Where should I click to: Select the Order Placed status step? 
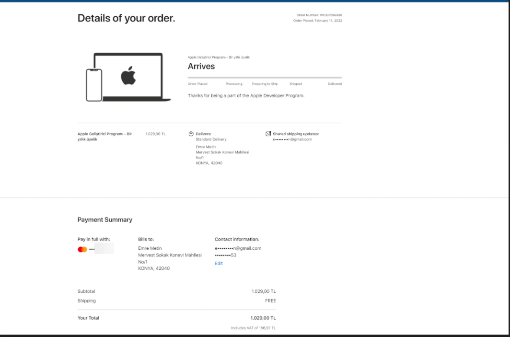click(x=197, y=84)
